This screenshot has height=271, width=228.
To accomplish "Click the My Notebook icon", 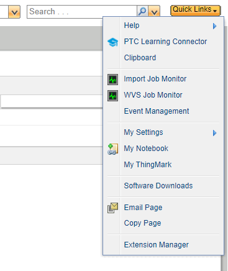I will (x=112, y=149).
